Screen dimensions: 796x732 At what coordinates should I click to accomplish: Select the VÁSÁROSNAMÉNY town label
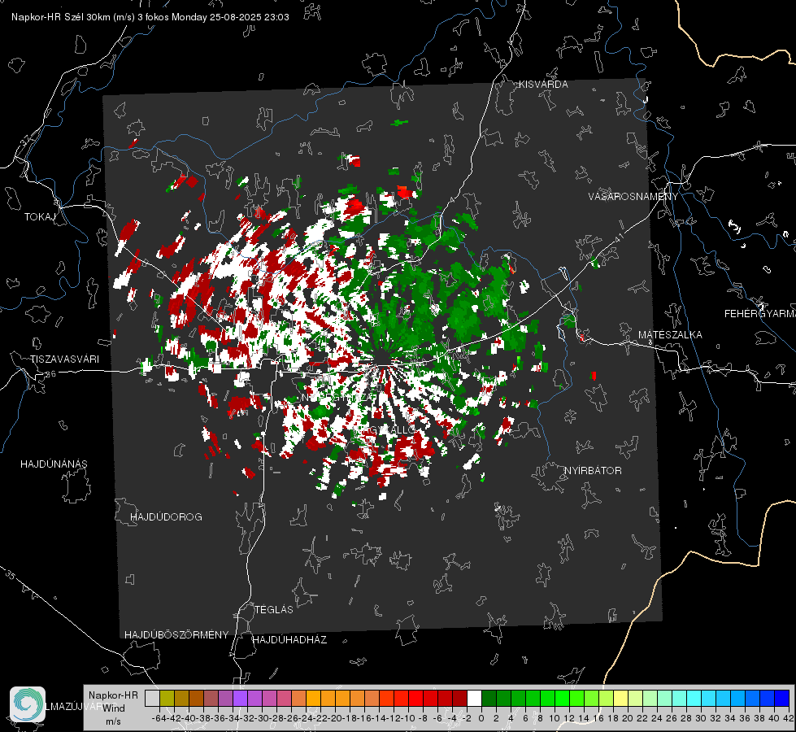[633, 197]
